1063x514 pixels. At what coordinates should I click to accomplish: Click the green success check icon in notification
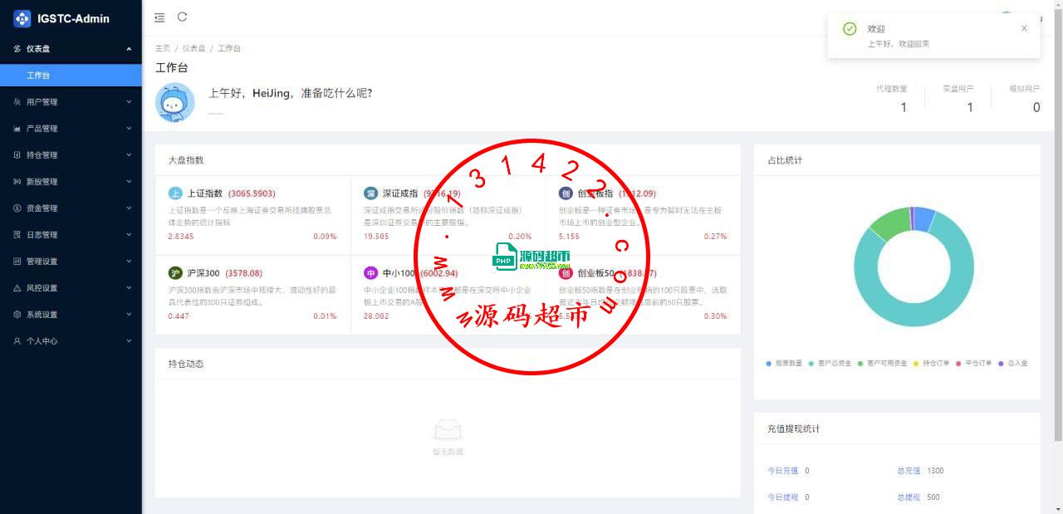(x=850, y=29)
